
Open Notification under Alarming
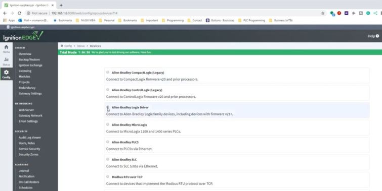point(26,176)
